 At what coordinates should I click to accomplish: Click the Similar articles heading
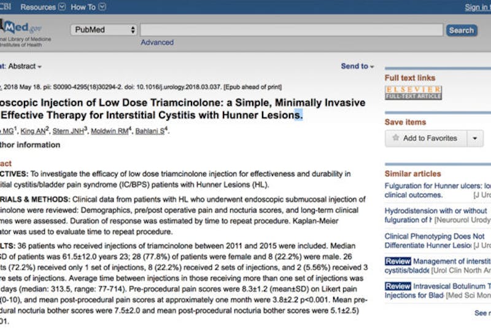[x=412, y=174]
